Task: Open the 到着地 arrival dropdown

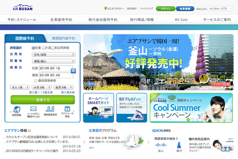Action: (54, 61)
